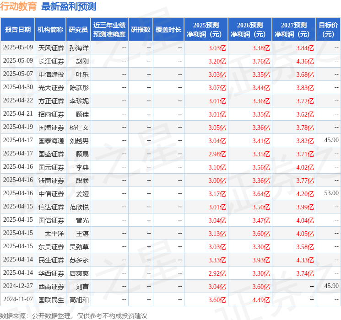Select the 天风证券 institution cell
341x320 pixels.
pyautogui.click(x=51, y=48)
